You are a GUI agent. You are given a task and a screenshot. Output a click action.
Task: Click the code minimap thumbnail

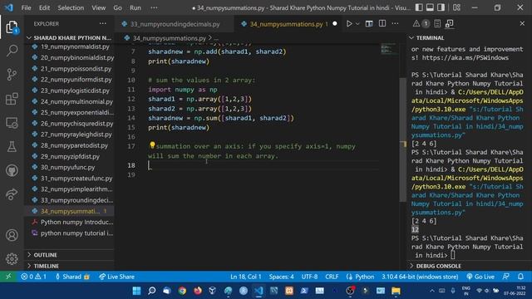[388, 48]
